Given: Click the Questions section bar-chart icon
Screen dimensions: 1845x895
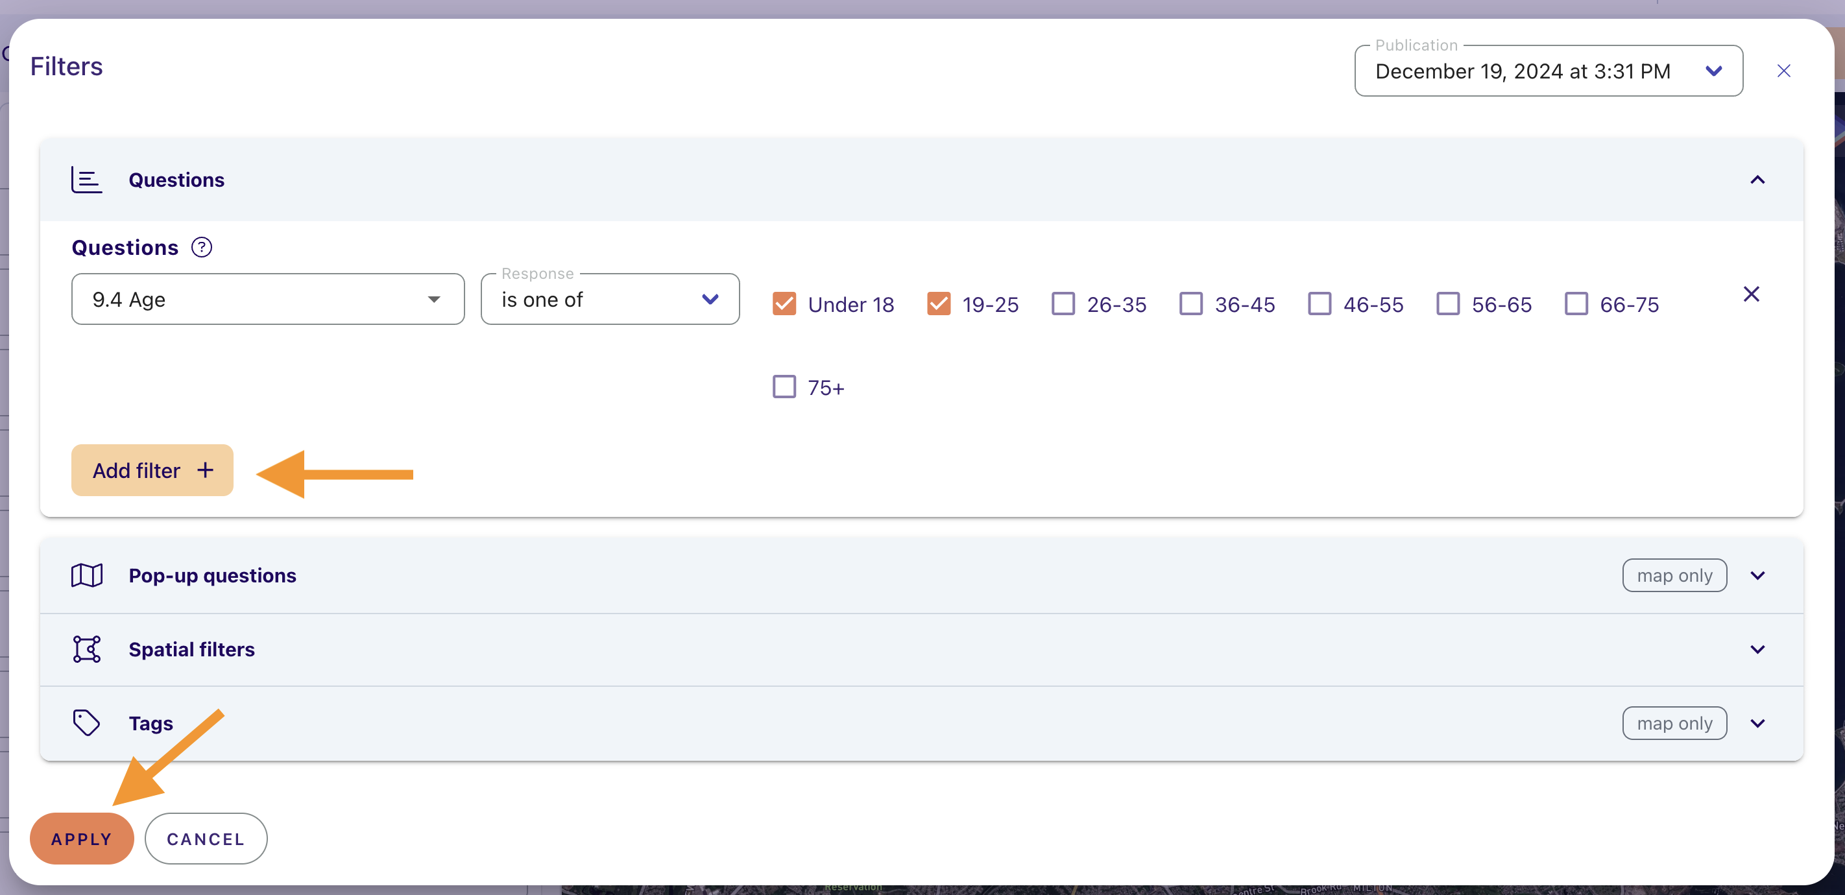Looking at the screenshot, I should [x=87, y=180].
